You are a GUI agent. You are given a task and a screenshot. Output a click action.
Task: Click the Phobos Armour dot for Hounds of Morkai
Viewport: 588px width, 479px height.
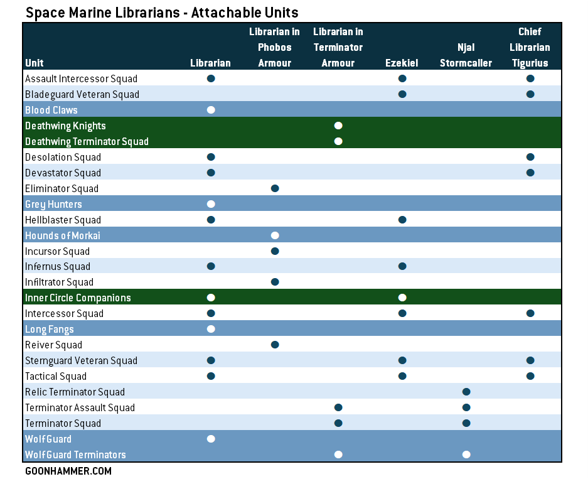point(274,235)
